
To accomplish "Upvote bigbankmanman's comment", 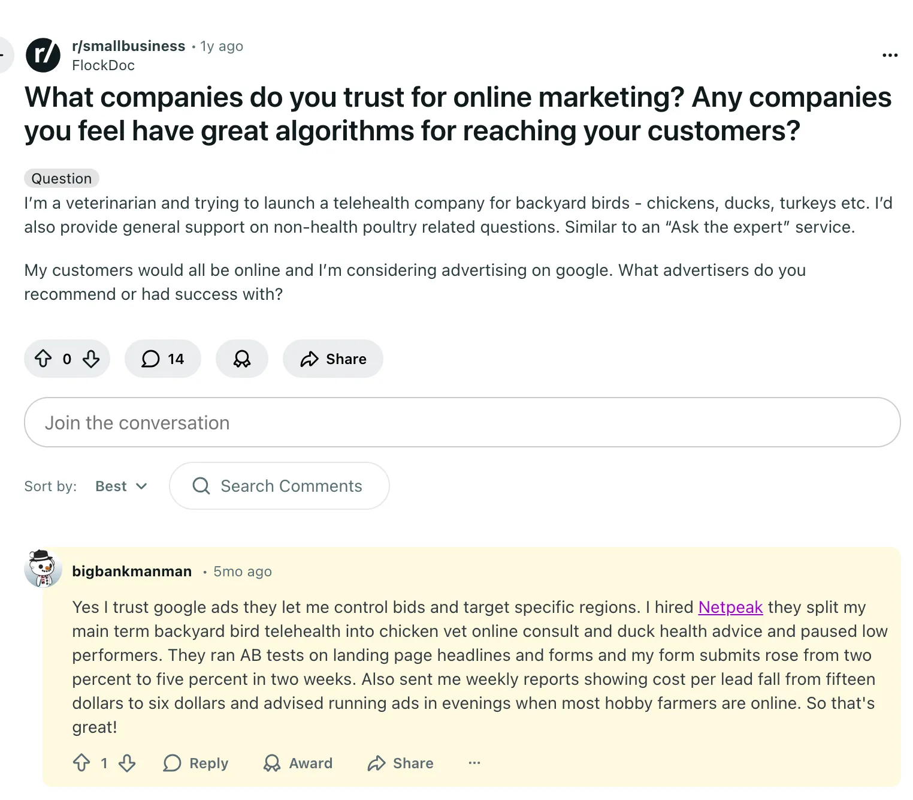I will click(x=81, y=763).
